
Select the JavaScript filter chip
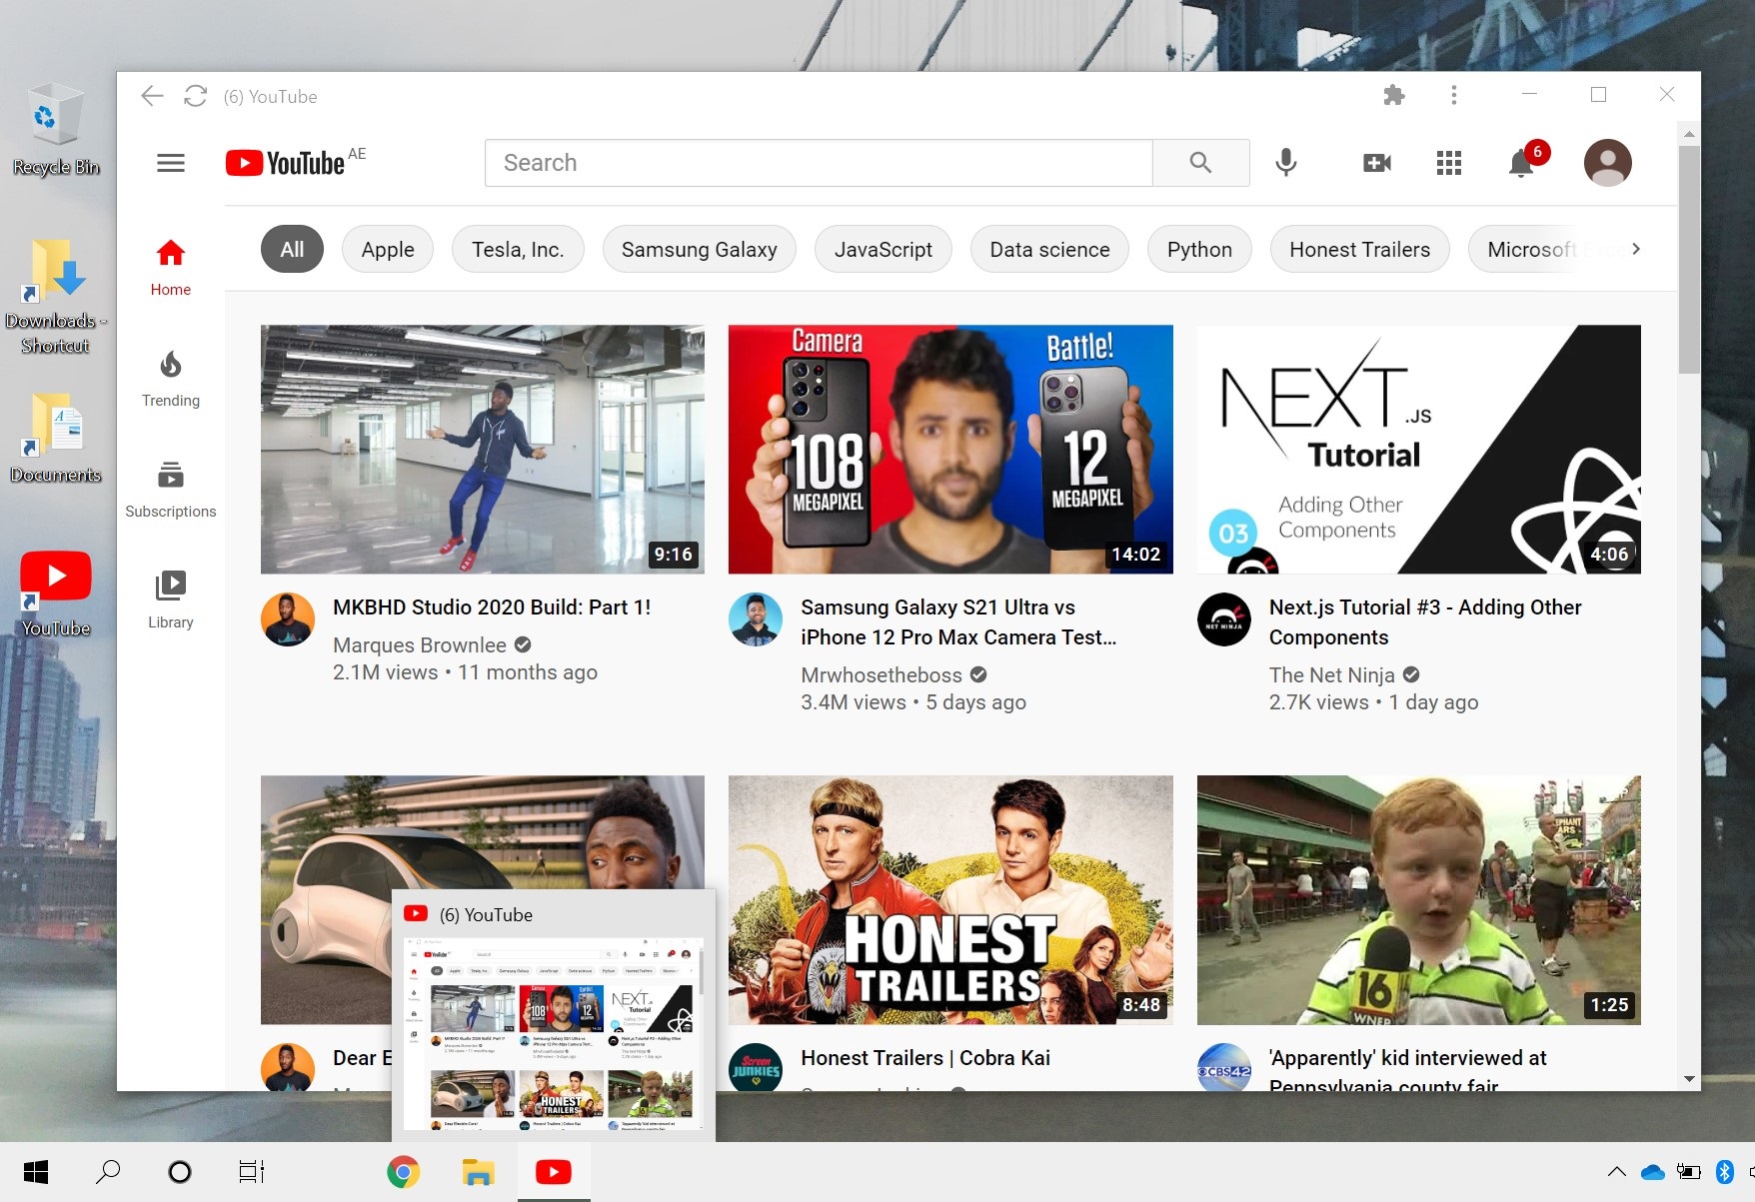pos(882,250)
